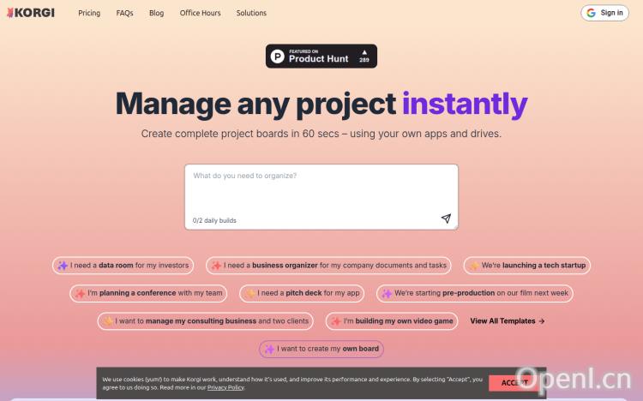Choose 'planning a conference with my team' suggestion
Screen dimensions: 643x401
pos(149,293)
